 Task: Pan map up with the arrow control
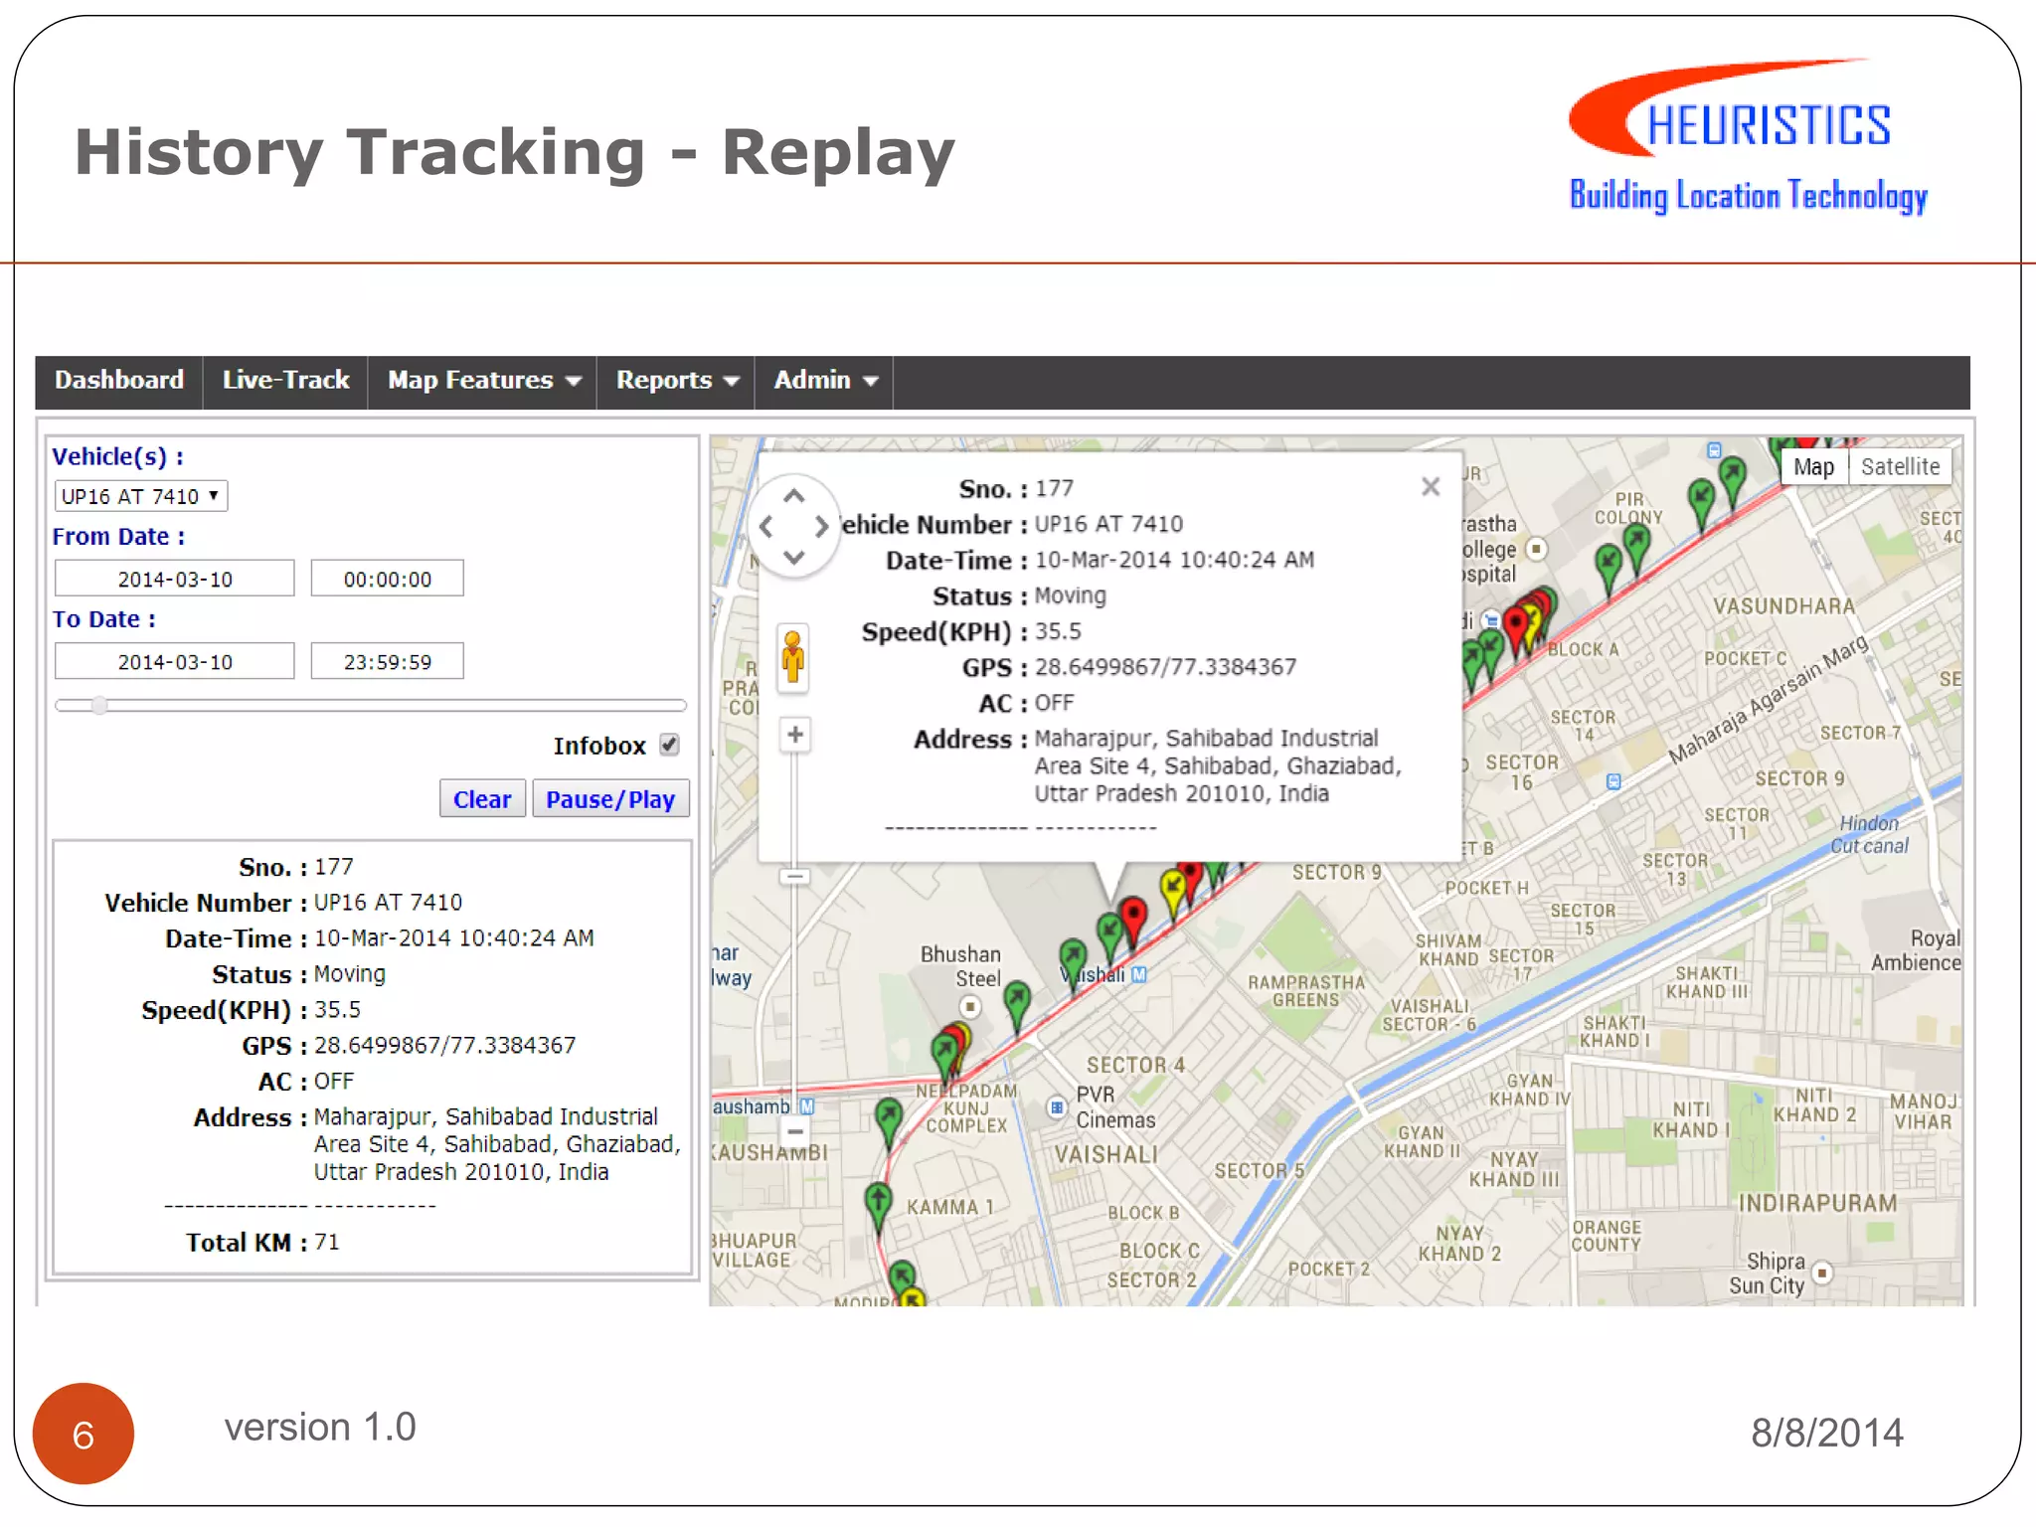[793, 495]
